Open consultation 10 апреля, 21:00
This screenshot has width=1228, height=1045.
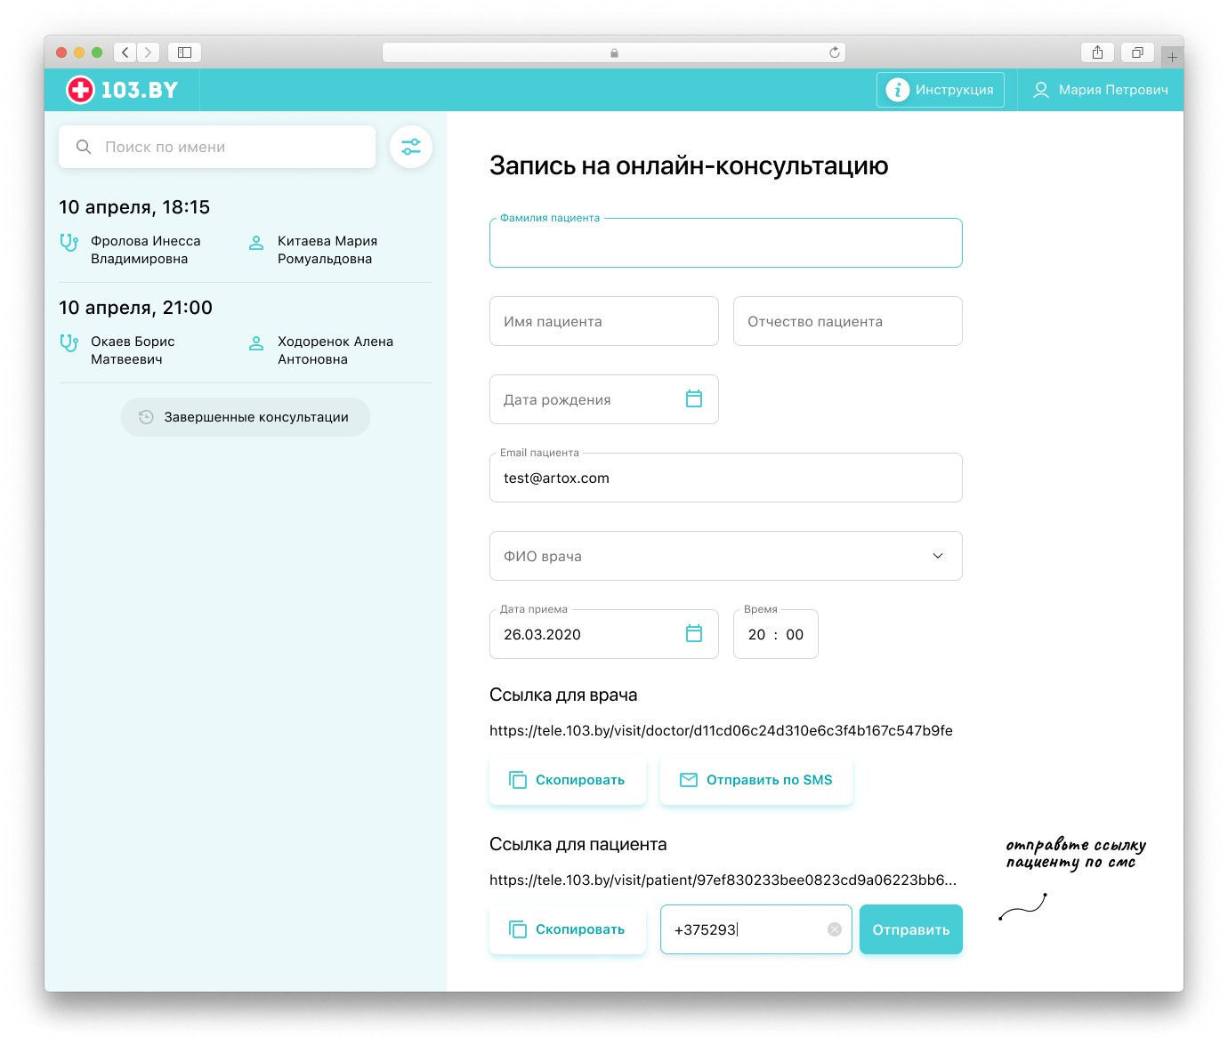pyautogui.click(x=135, y=308)
